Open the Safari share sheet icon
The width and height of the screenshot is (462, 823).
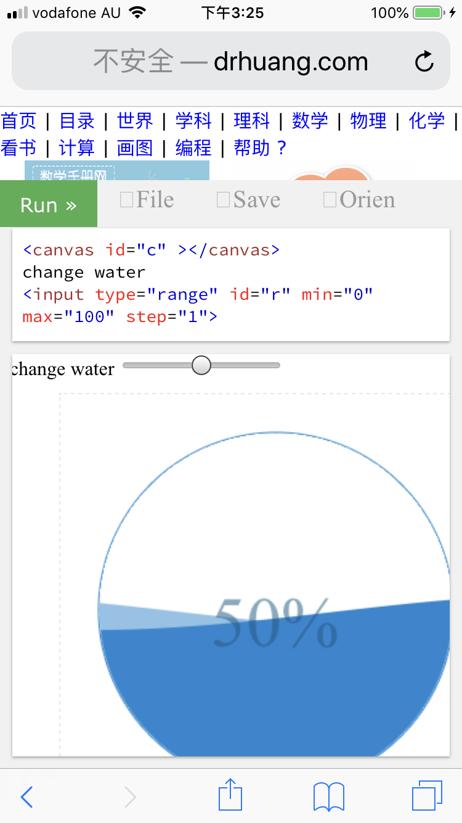coord(230,795)
